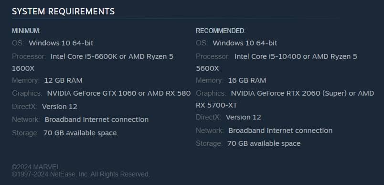Click the RX 5700-XT graphics line
Viewport: 384px width, 185px height.
click(216, 105)
